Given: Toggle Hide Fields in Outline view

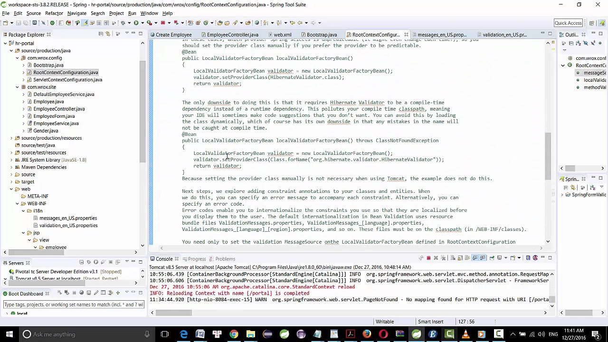Looking at the screenshot, I should tap(586, 43).
